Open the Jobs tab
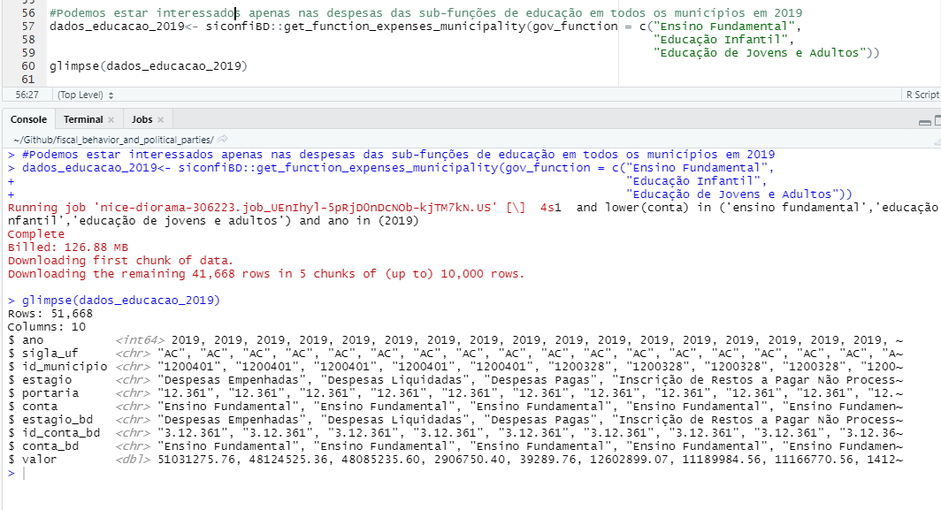 point(142,119)
